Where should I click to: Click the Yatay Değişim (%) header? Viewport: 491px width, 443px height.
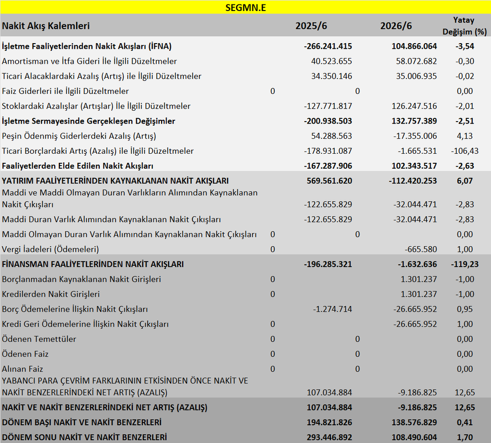pos(464,26)
